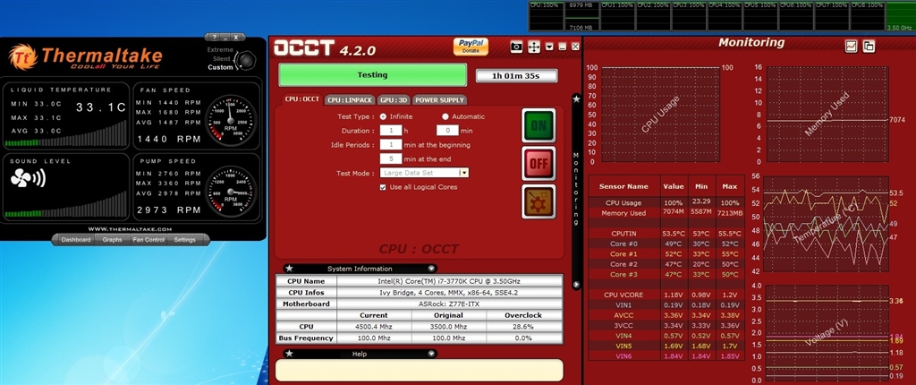Click the star atop the Monitoring sidebar strip
This screenshot has width=916, height=385.
pyautogui.click(x=576, y=99)
